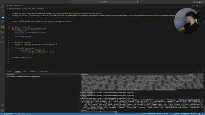
Task: Click the lightbulb code action on line 13
Action: 13,29
